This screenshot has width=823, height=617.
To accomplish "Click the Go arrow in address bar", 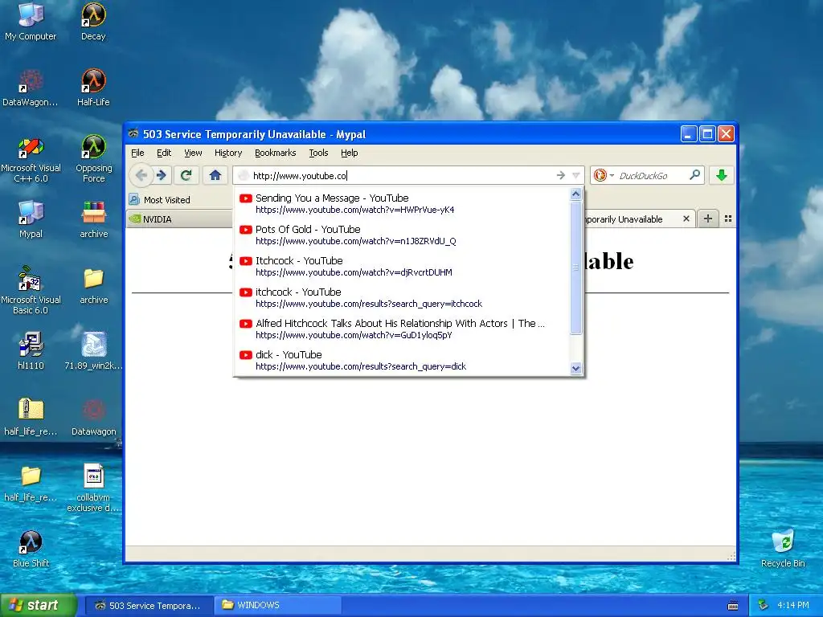I will (560, 175).
